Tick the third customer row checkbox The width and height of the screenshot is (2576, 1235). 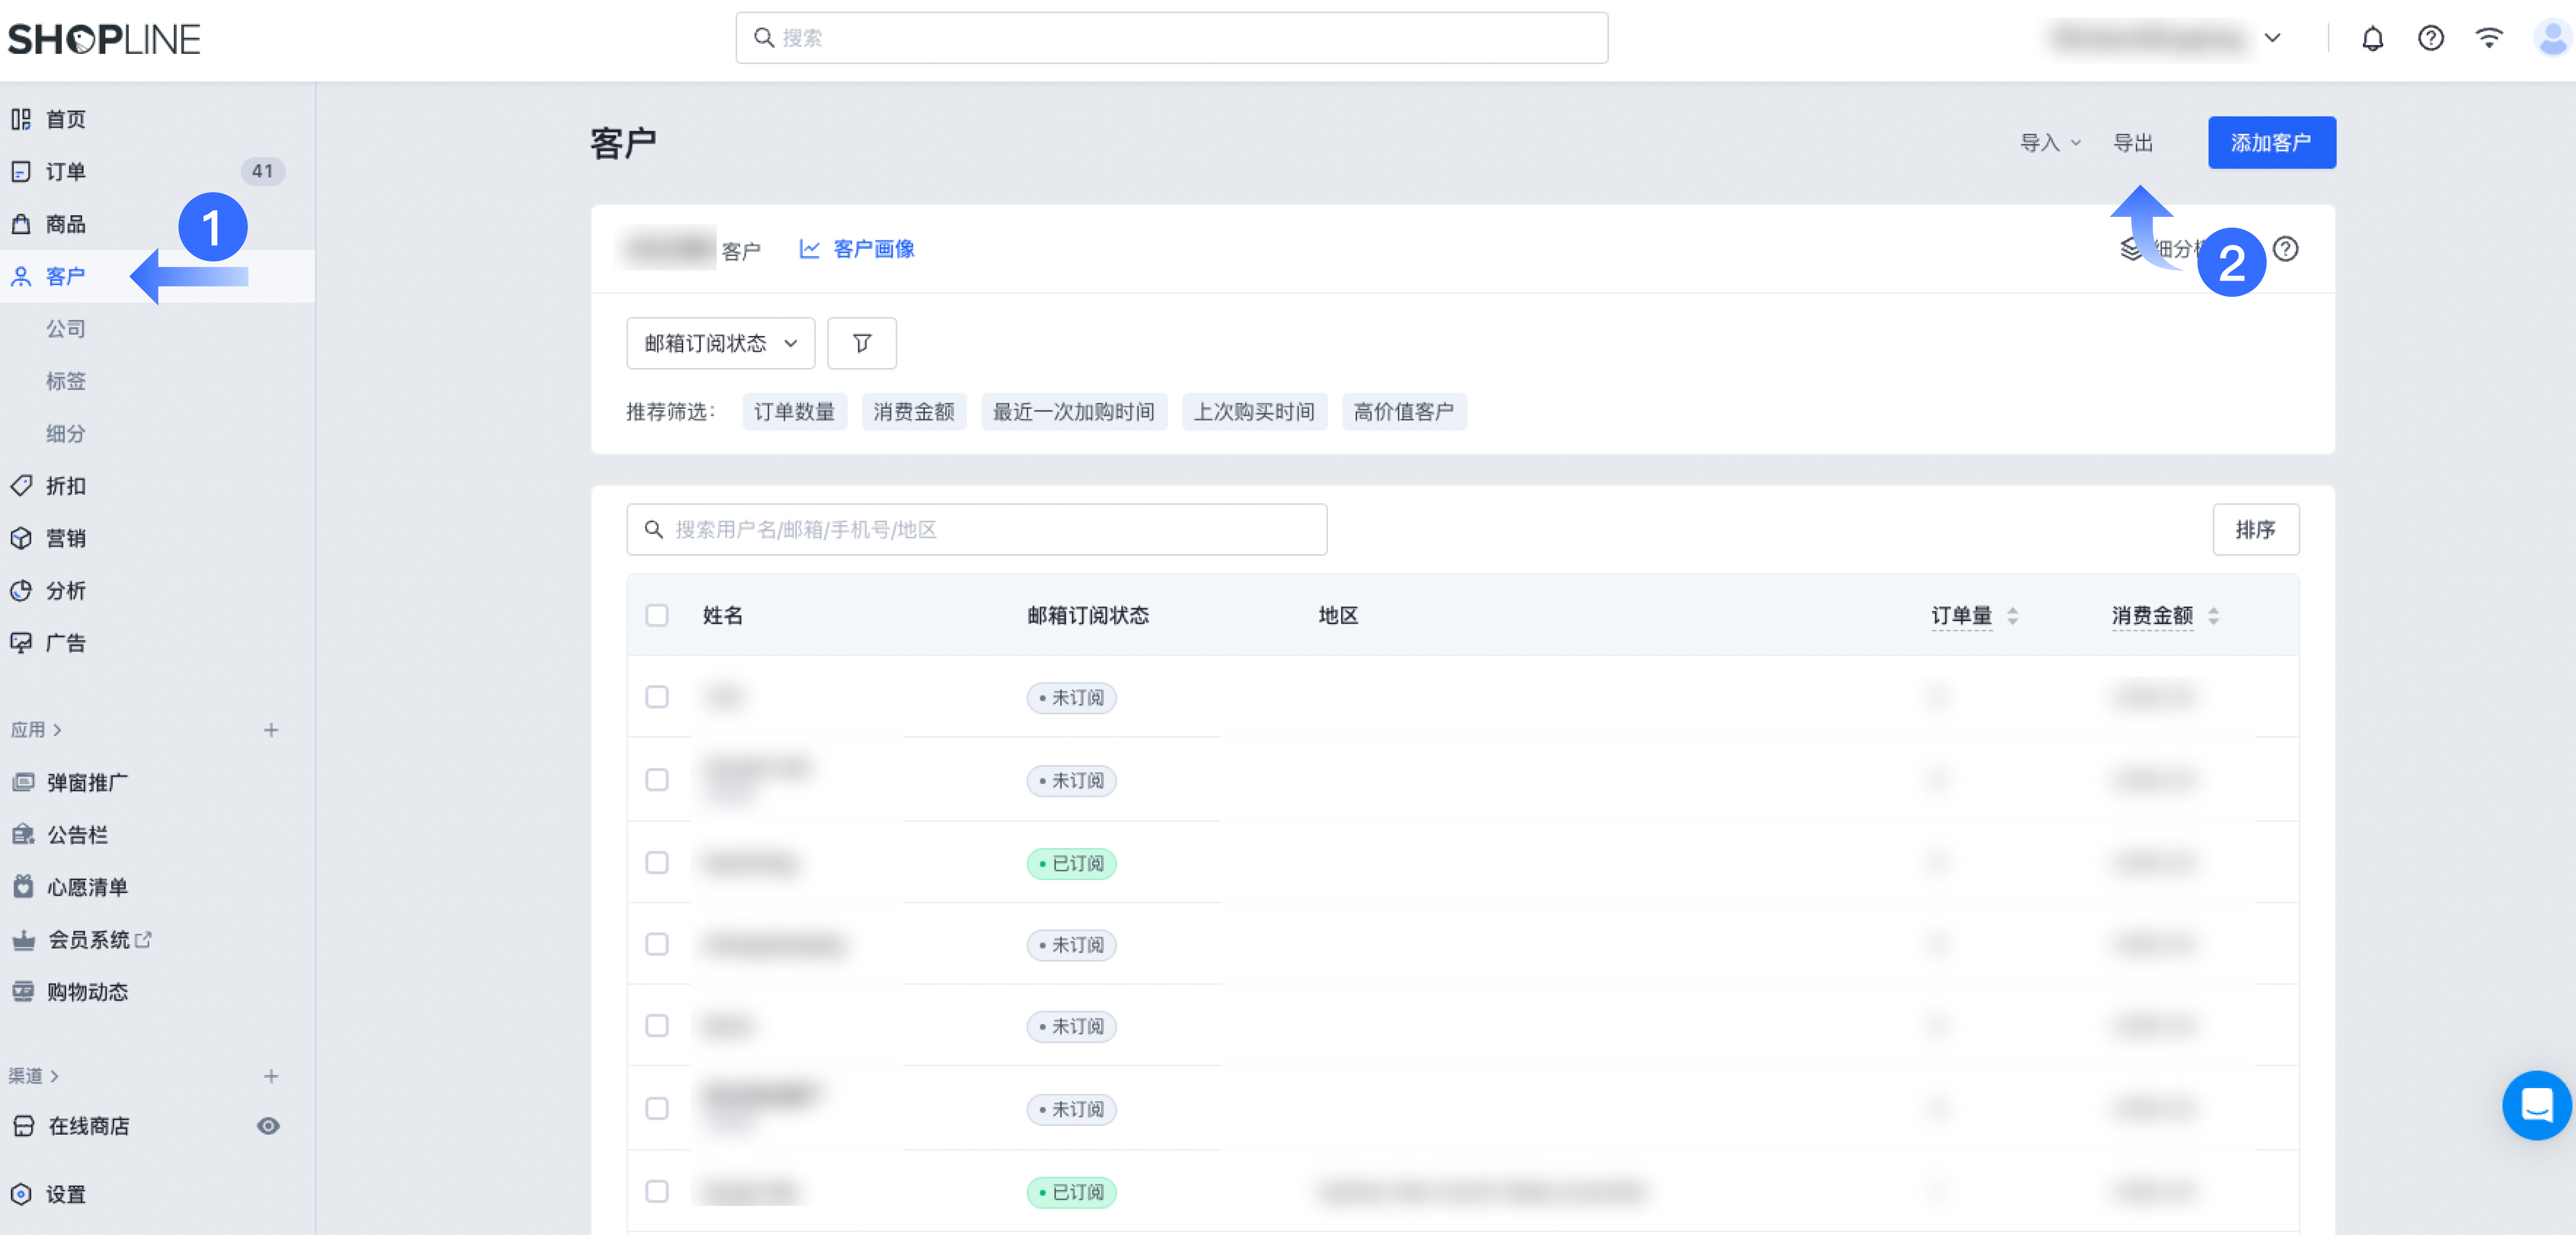coord(657,862)
